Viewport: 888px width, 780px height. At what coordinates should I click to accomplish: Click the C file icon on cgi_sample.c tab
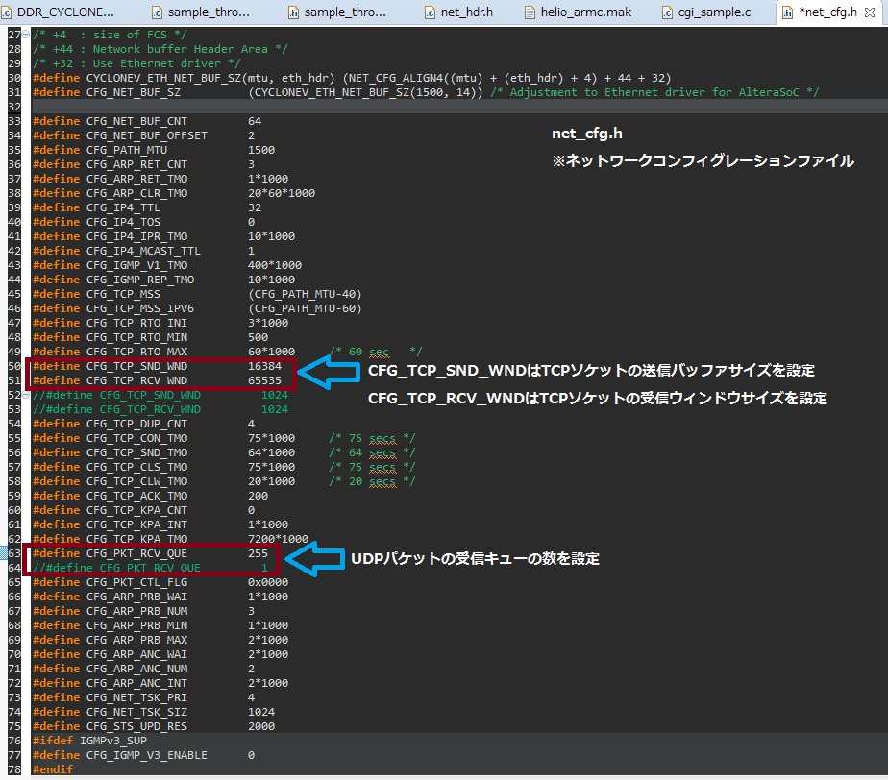click(668, 12)
